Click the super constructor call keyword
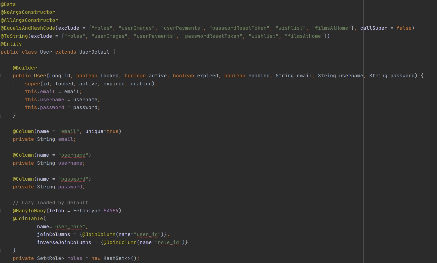 coord(32,84)
